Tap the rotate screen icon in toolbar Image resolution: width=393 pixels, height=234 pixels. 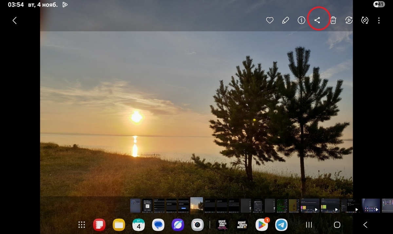365,20
